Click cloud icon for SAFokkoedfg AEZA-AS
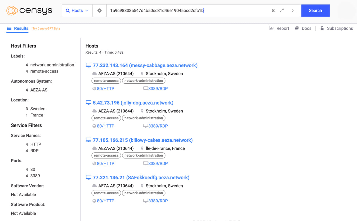Viewport: 357px width, 221px height. (x=95, y=186)
